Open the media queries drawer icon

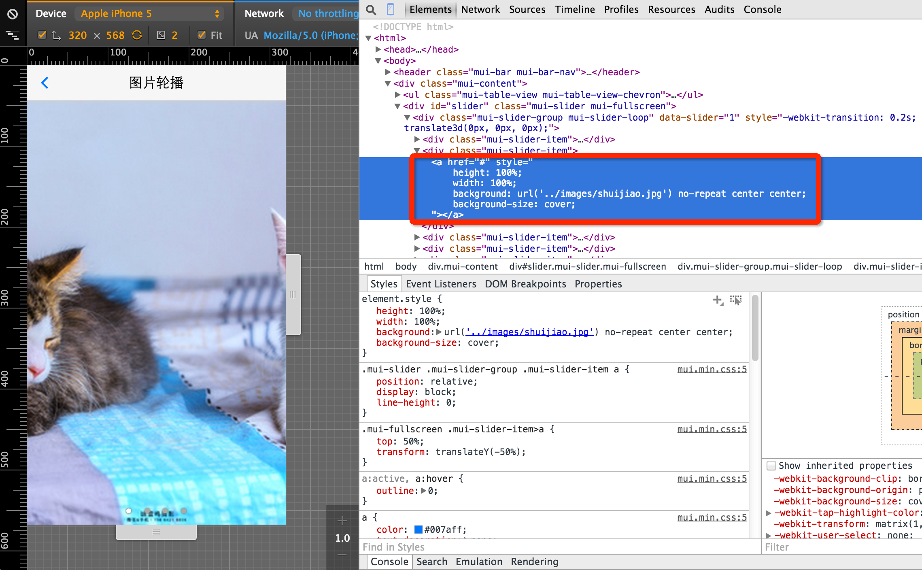[x=13, y=36]
